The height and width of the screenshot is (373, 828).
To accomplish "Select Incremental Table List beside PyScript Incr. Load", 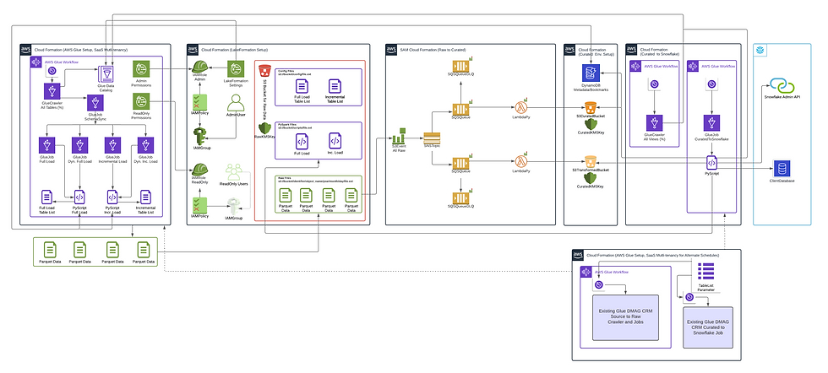I will [144, 197].
